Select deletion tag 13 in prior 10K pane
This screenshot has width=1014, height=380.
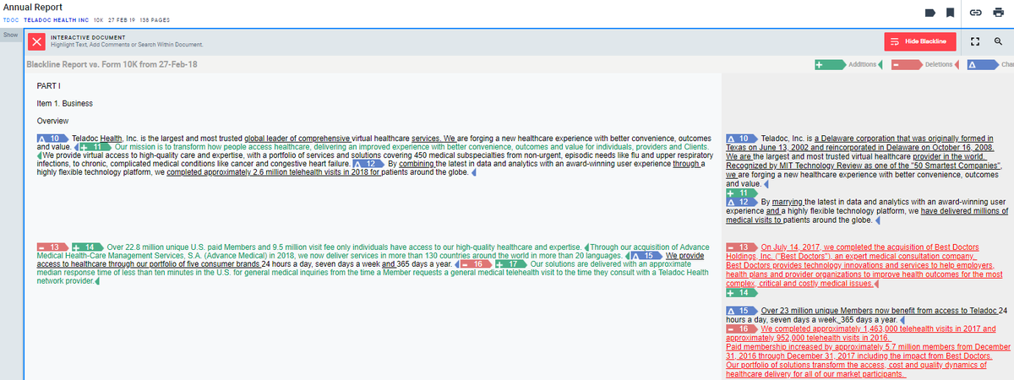(x=742, y=247)
